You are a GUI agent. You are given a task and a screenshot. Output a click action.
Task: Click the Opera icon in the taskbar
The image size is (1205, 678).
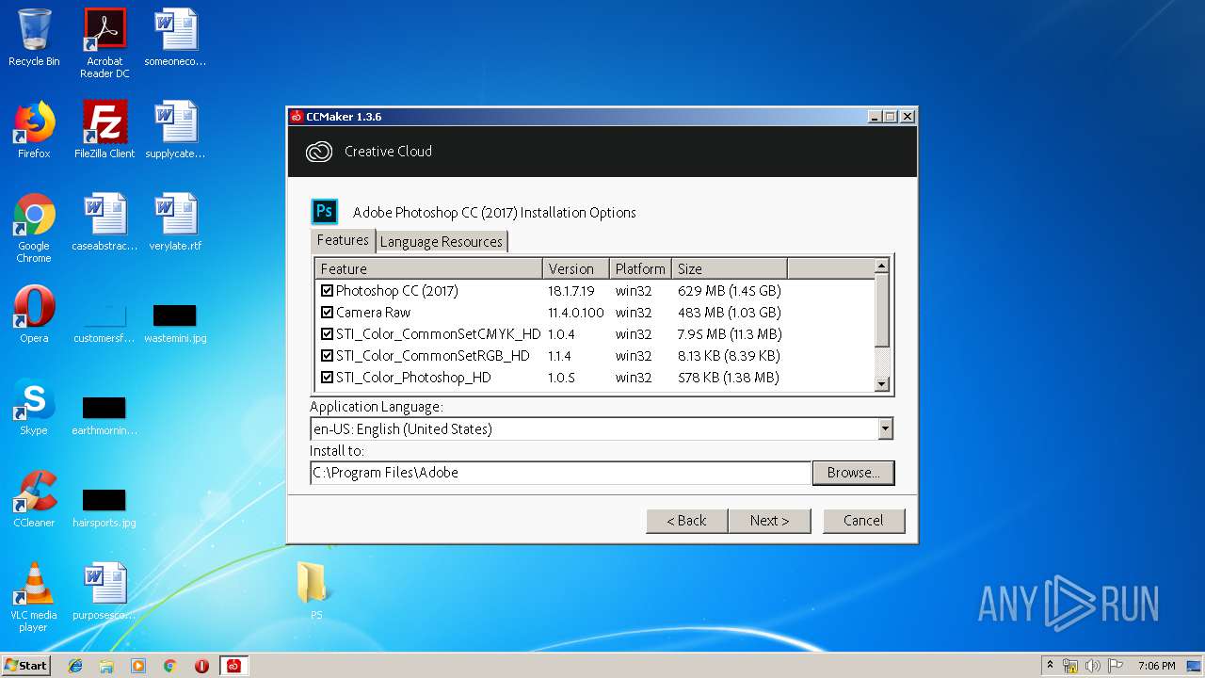point(201,666)
